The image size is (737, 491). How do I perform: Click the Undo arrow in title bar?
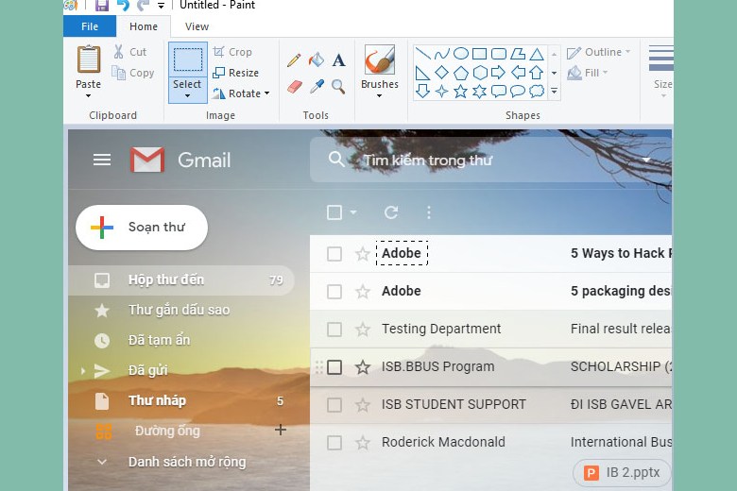123,5
